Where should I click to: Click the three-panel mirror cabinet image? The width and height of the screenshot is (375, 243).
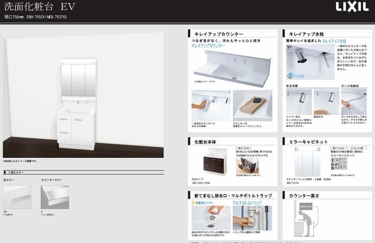coord(307,161)
